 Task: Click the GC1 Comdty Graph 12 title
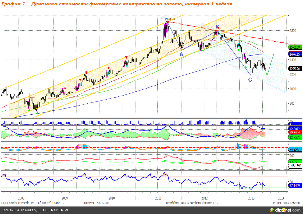click(33, 203)
